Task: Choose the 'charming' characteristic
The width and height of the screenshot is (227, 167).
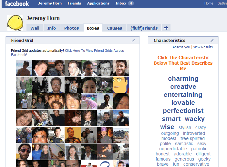Action: pos(183,79)
